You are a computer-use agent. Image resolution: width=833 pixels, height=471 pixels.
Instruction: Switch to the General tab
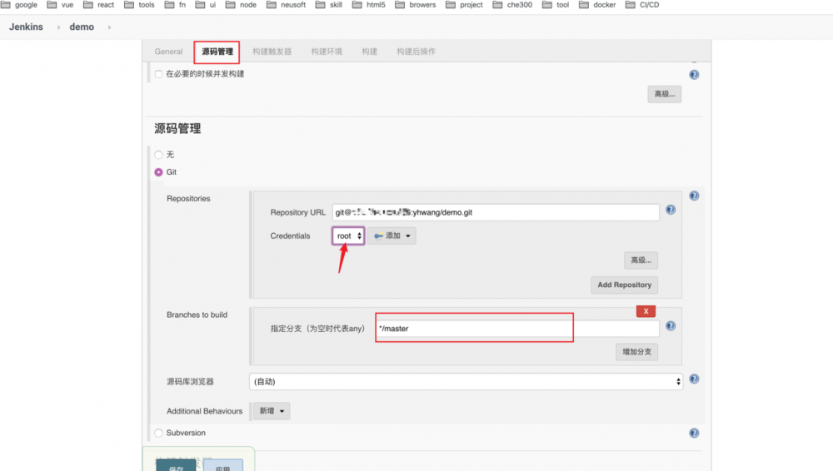[168, 52]
